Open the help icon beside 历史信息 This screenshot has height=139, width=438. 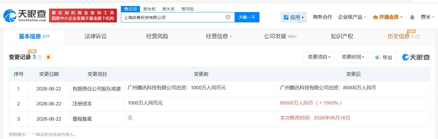click(417, 37)
